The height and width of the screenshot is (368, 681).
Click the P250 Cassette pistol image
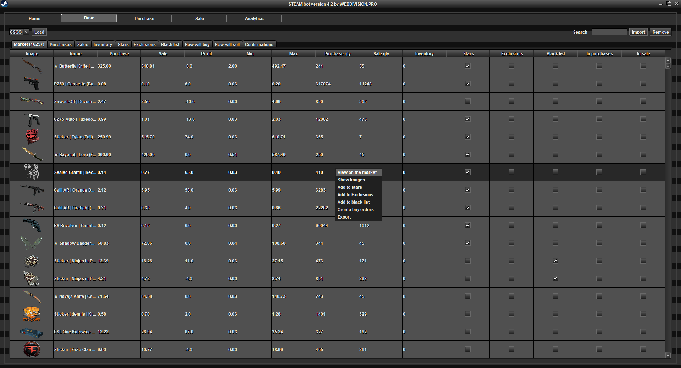[32, 84]
